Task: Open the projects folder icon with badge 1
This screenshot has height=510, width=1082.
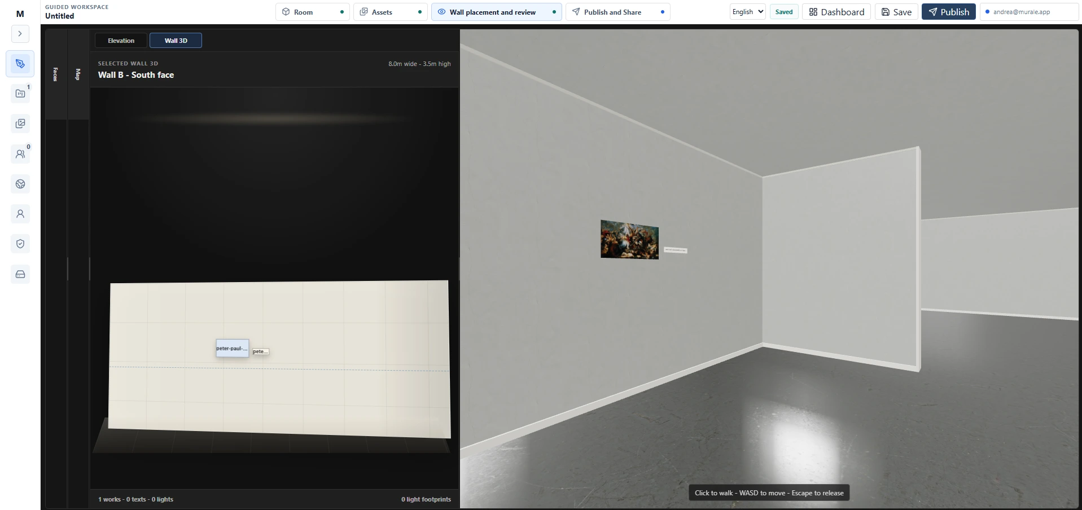Action: (x=20, y=94)
